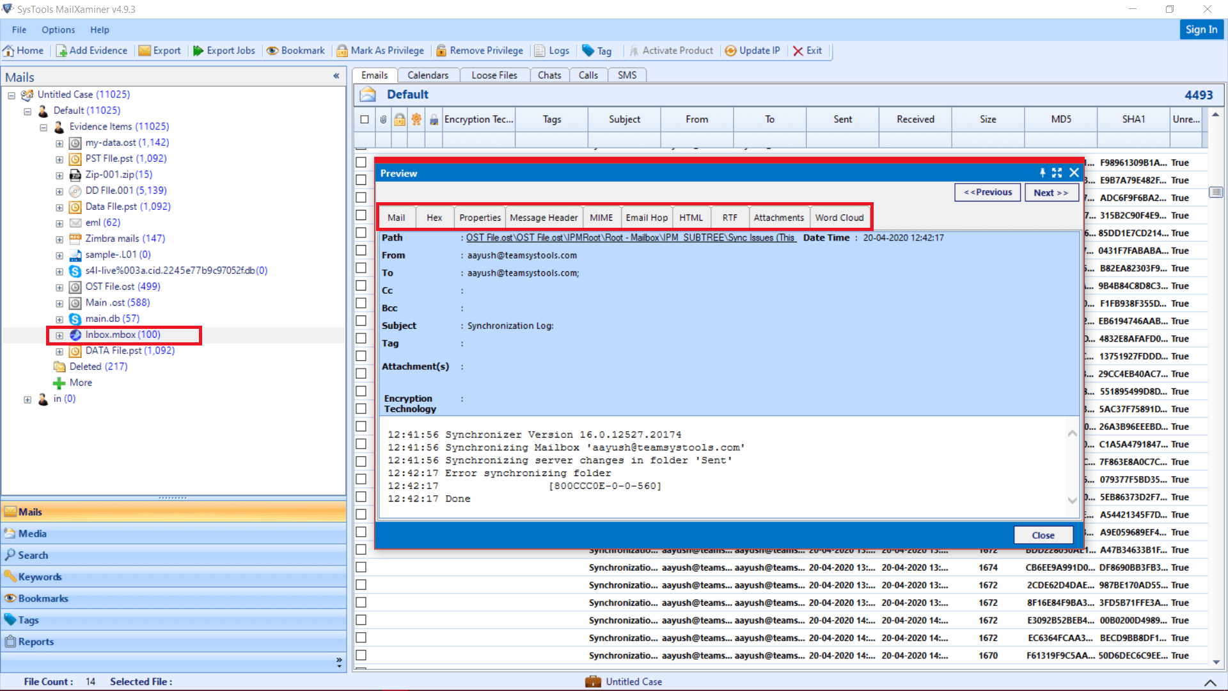Click the Tag toolbar icon
The image size is (1228, 691).
(588, 51)
